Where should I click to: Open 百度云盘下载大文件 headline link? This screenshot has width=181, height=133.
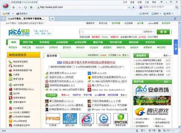tap(89, 62)
